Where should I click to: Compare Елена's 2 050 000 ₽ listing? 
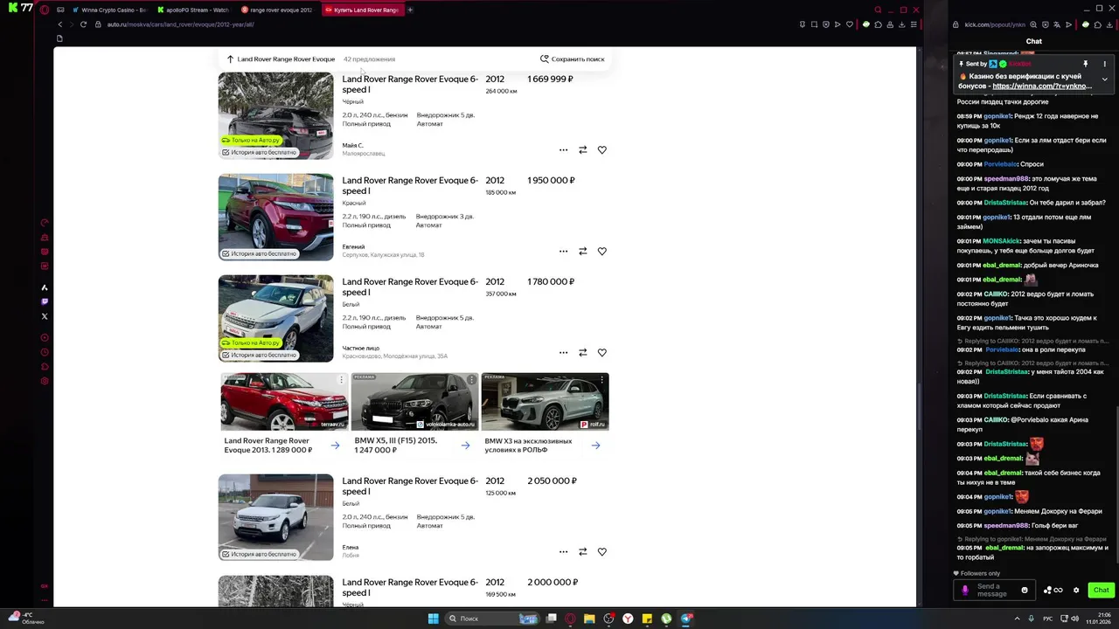(x=583, y=552)
